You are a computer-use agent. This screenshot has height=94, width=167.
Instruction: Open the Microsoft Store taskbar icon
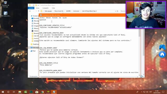click(37, 92)
